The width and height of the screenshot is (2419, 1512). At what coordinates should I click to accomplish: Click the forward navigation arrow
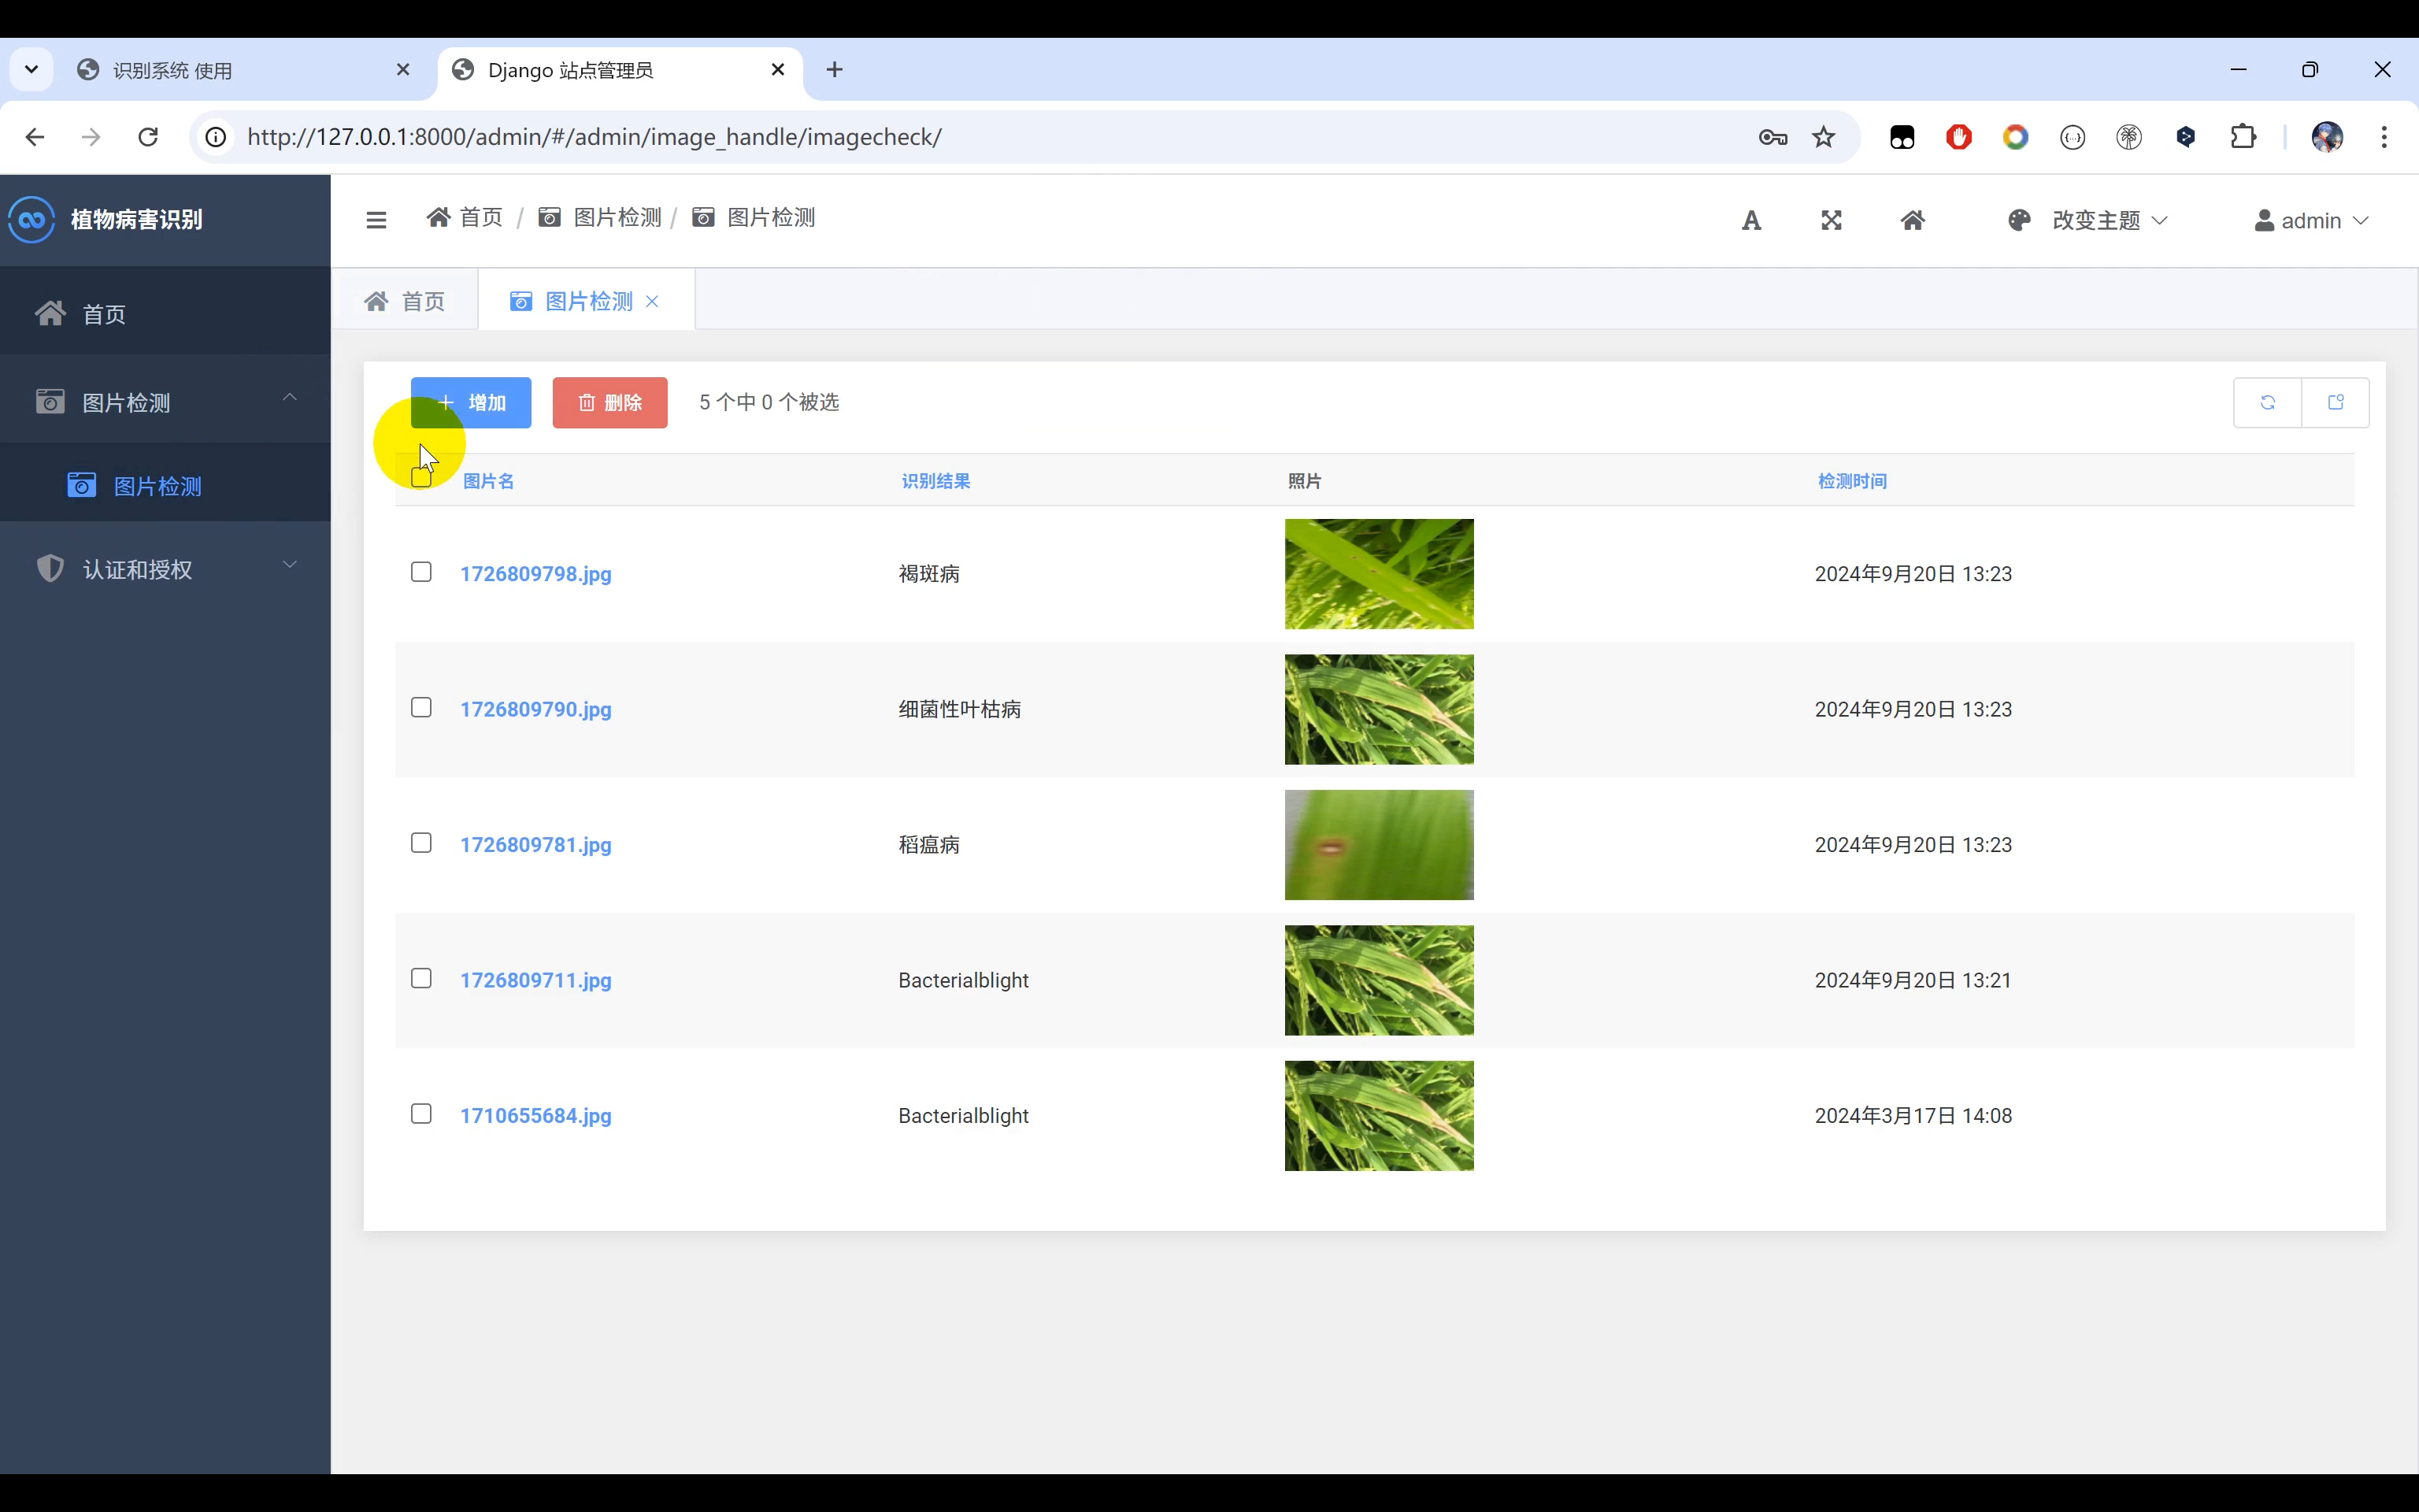91,137
